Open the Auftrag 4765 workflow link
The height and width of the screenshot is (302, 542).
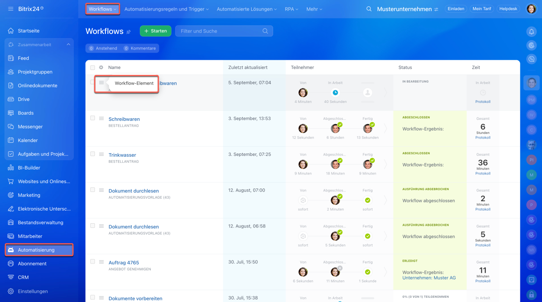pyautogui.click(x=124, y=263)
